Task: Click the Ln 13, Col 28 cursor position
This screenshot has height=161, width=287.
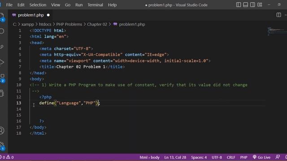Action: 175,157
